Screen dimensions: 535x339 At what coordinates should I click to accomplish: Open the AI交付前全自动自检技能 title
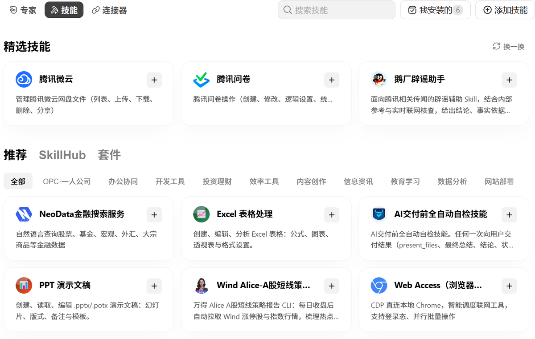(440, 214)
